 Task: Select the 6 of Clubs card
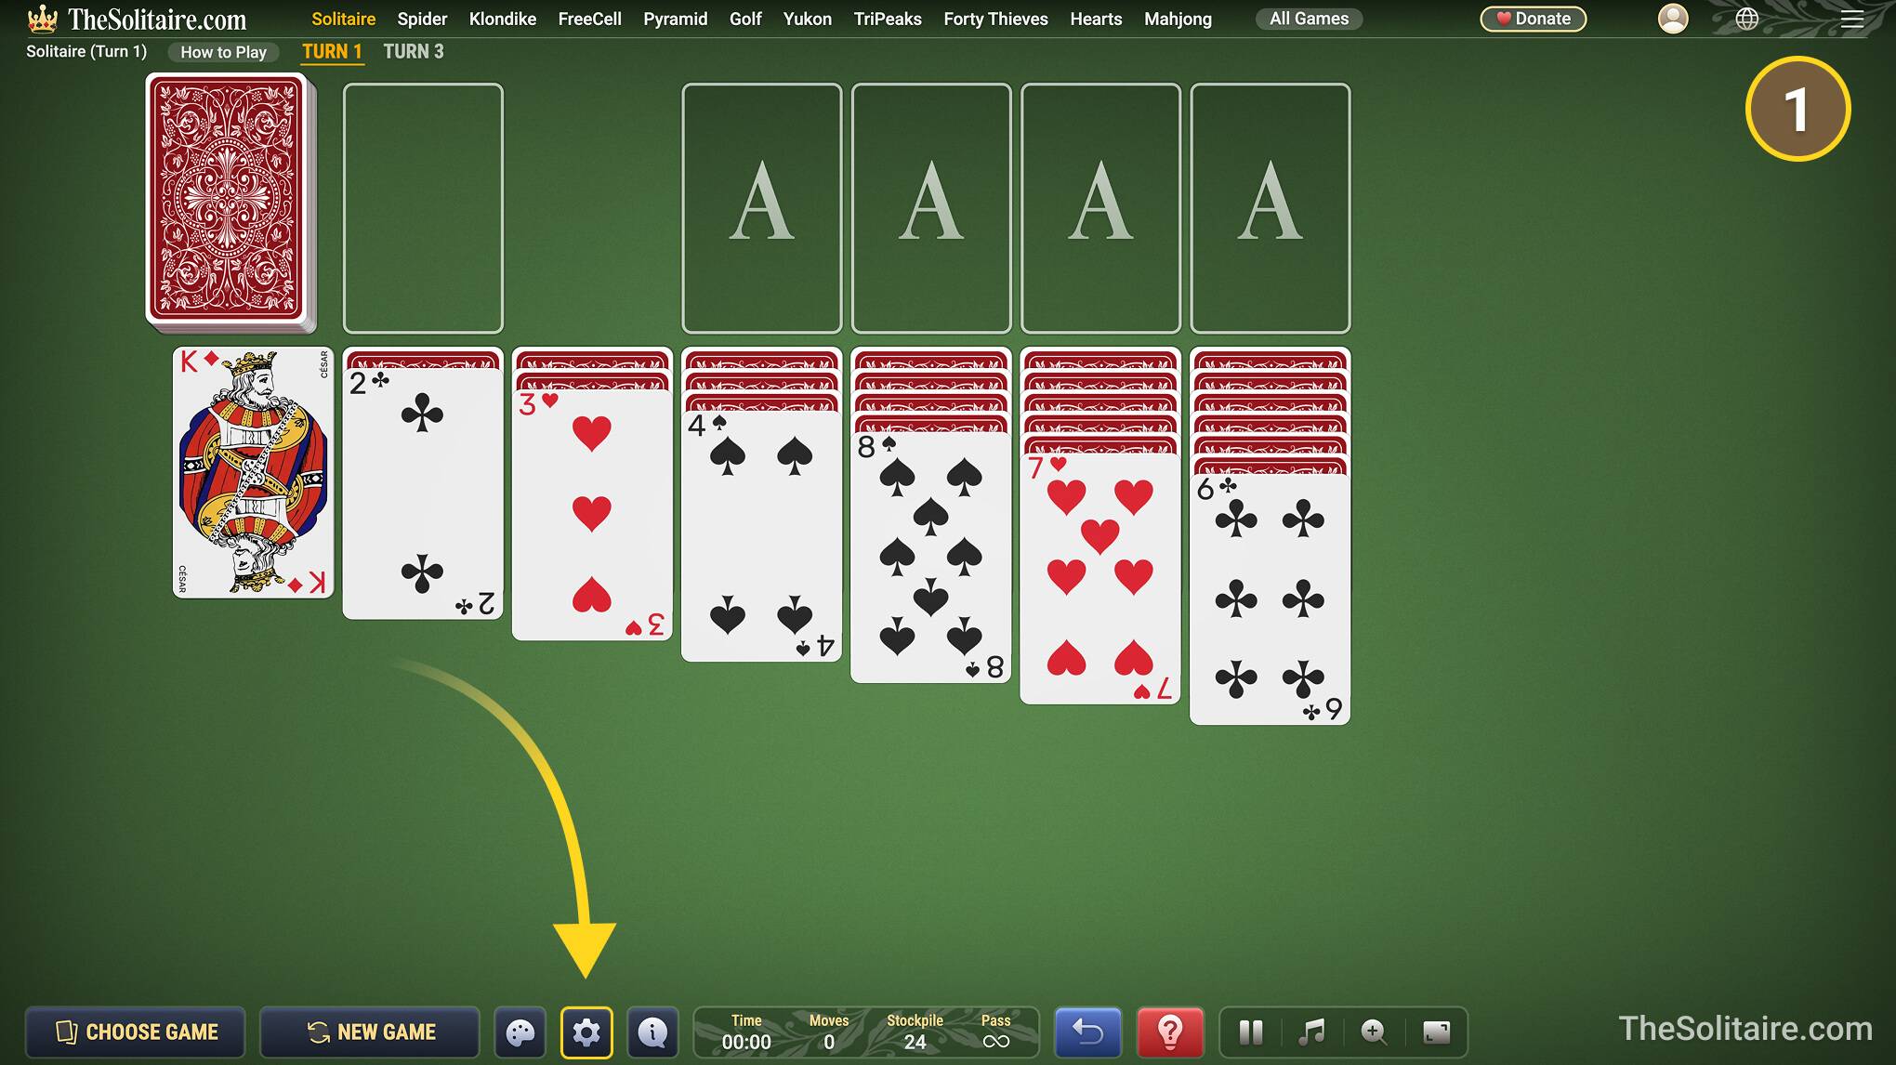[1271, 599]
